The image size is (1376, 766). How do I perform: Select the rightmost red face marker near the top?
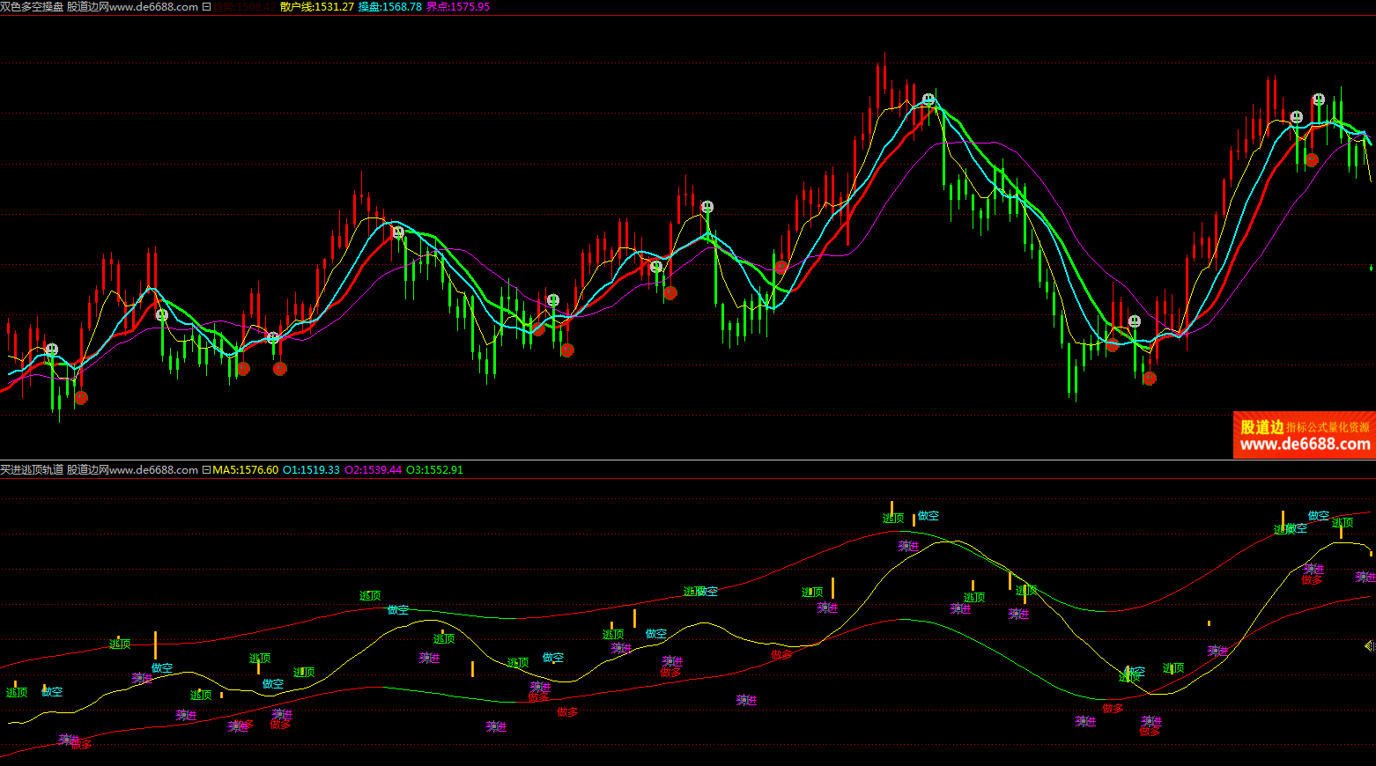click(1312, 159)
